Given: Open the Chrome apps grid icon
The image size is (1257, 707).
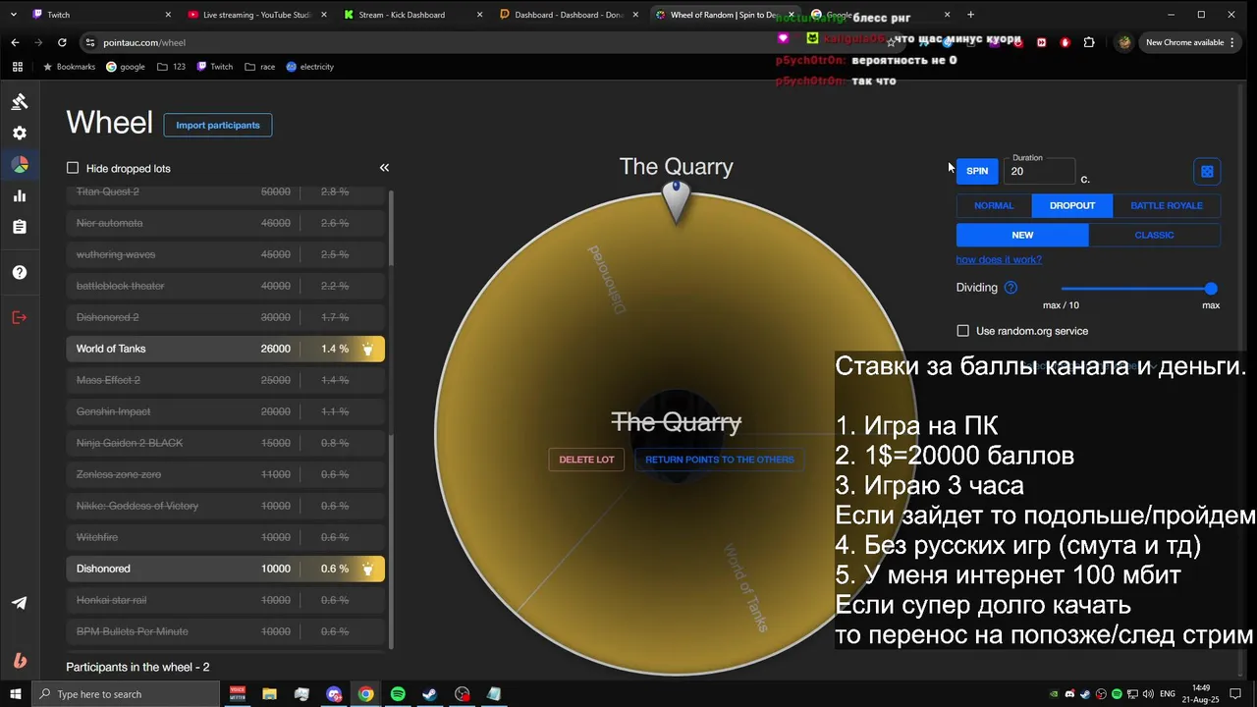Looking at the screenshot, I should (x=17, y=67).
